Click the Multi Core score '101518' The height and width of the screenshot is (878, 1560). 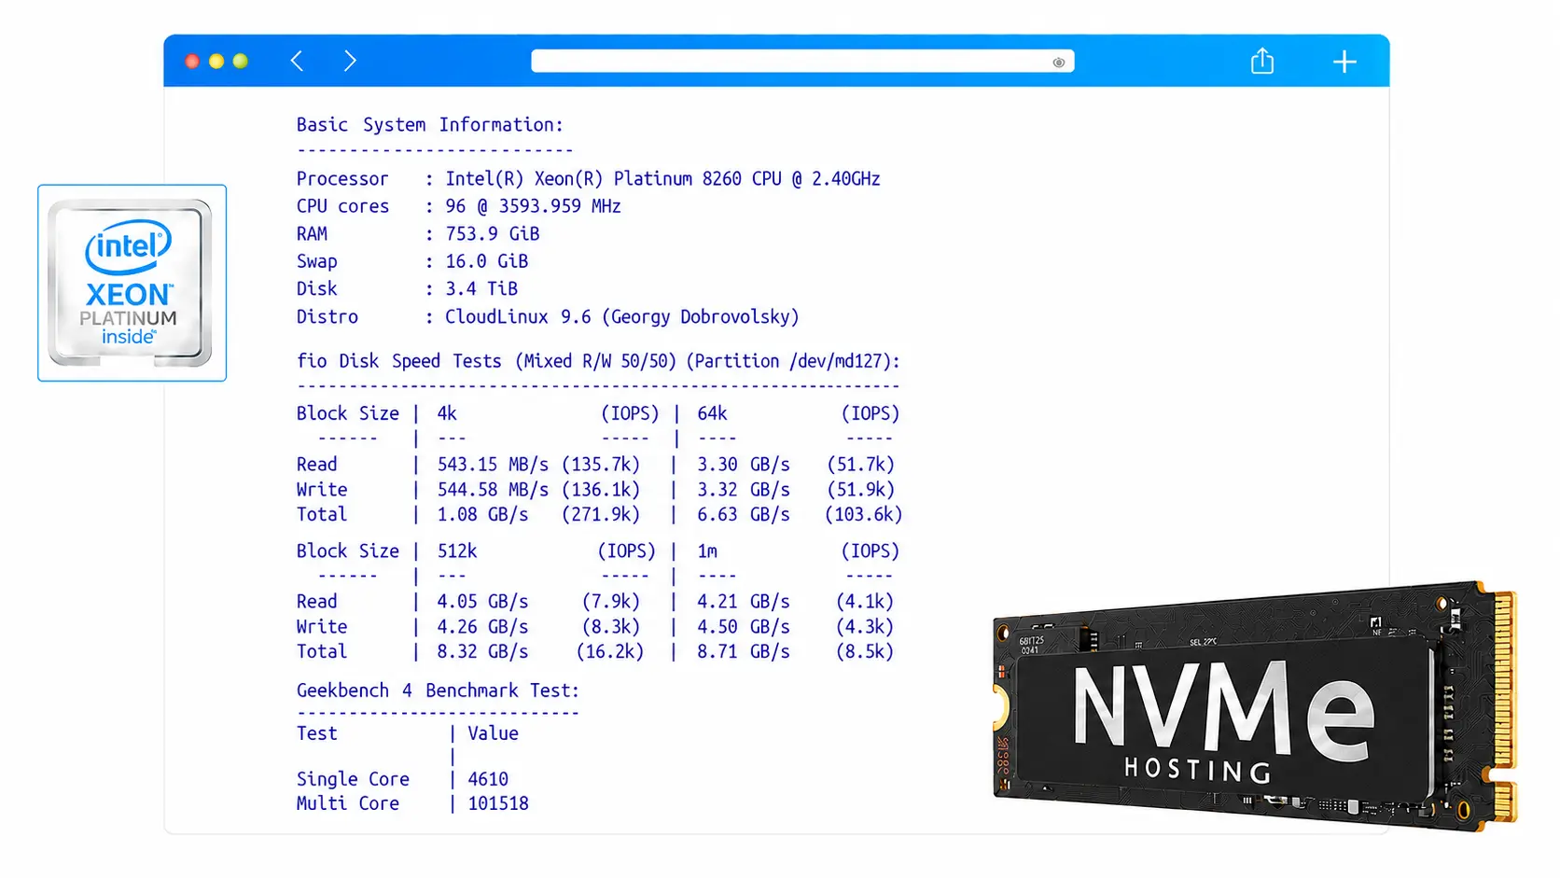coord(498,804)
